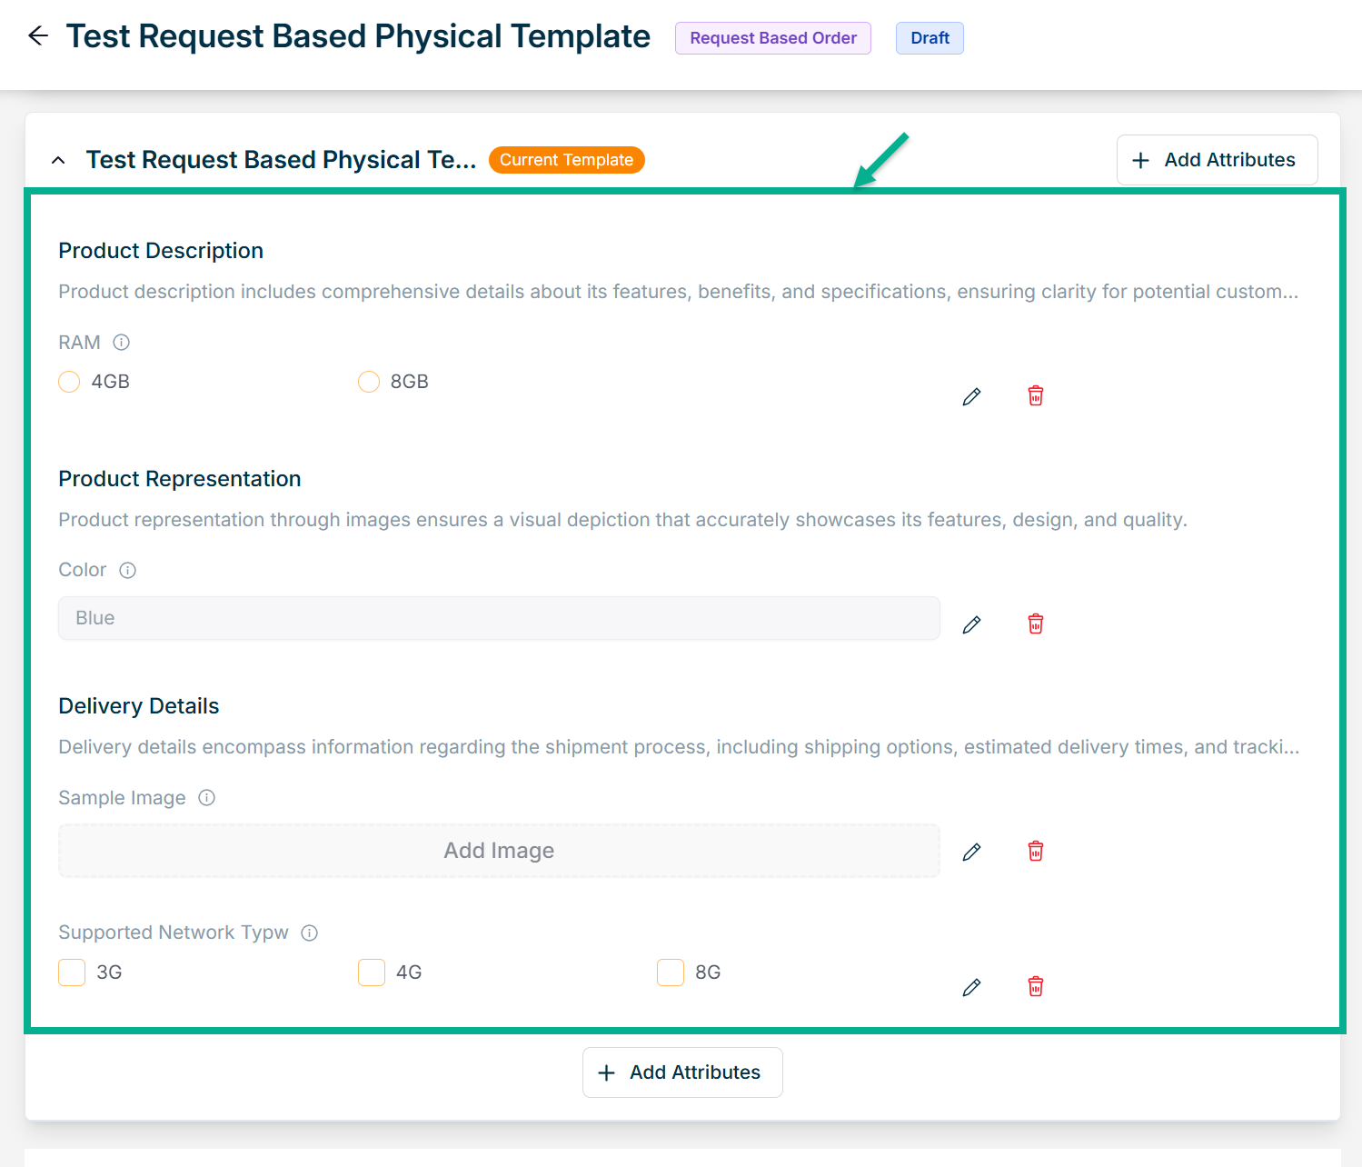Tick the 8G network checkbox
Image resolution: width=1362 pixels, height=1167 pixels.
click(x=671, y=972)
